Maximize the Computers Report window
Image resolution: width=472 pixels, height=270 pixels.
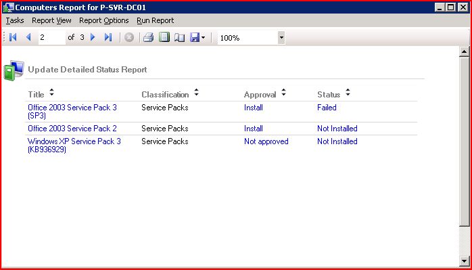(450, 7)
